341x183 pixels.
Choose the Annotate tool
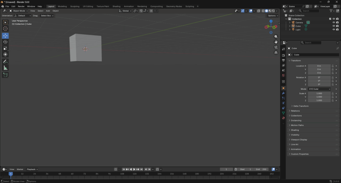pos(5,62)
